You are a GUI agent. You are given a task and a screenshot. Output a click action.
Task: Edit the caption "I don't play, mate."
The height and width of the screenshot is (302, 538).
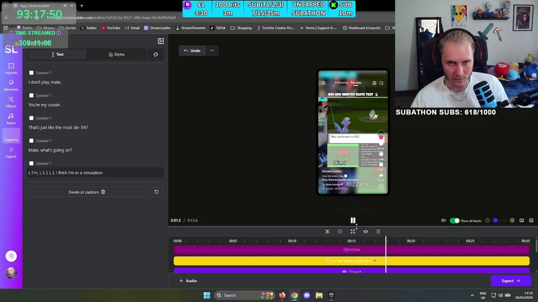(x=45, y=82)
